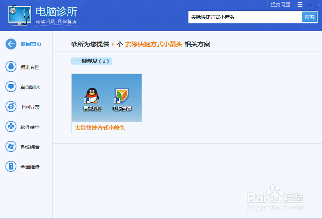Focus the search field containing 去除快捷方式小箭头

pyautogui.click(x=245, y=17)
